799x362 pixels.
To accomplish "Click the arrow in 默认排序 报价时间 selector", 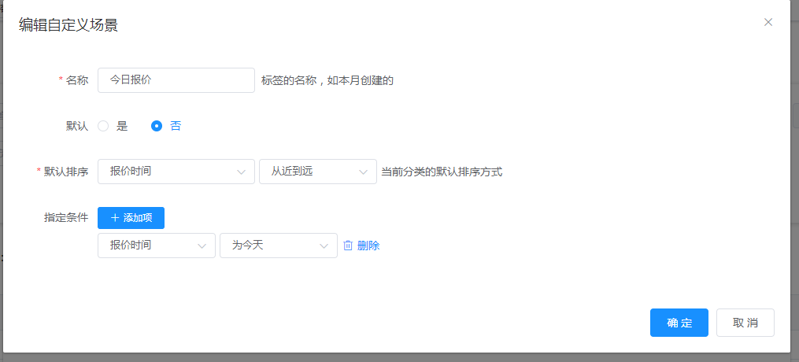I will pos(241,172).
